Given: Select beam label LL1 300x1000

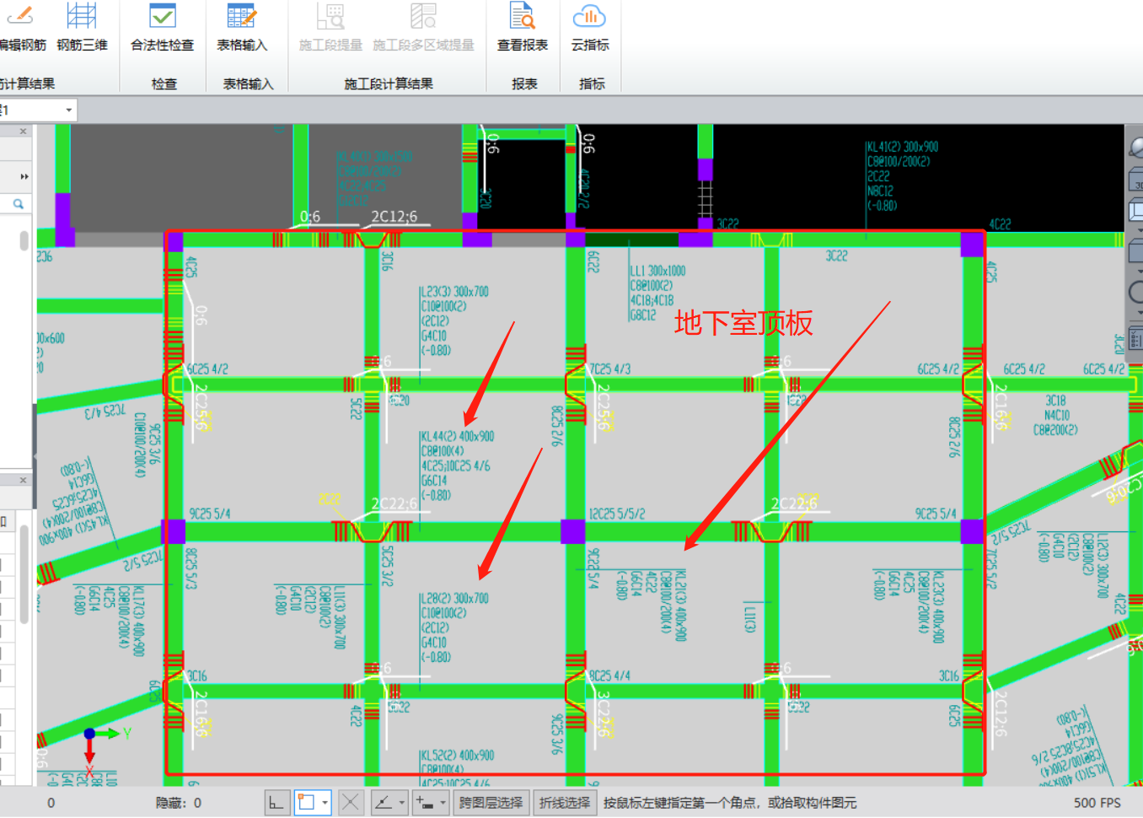Looking at the screenshot, I should (x=658, y=272).
